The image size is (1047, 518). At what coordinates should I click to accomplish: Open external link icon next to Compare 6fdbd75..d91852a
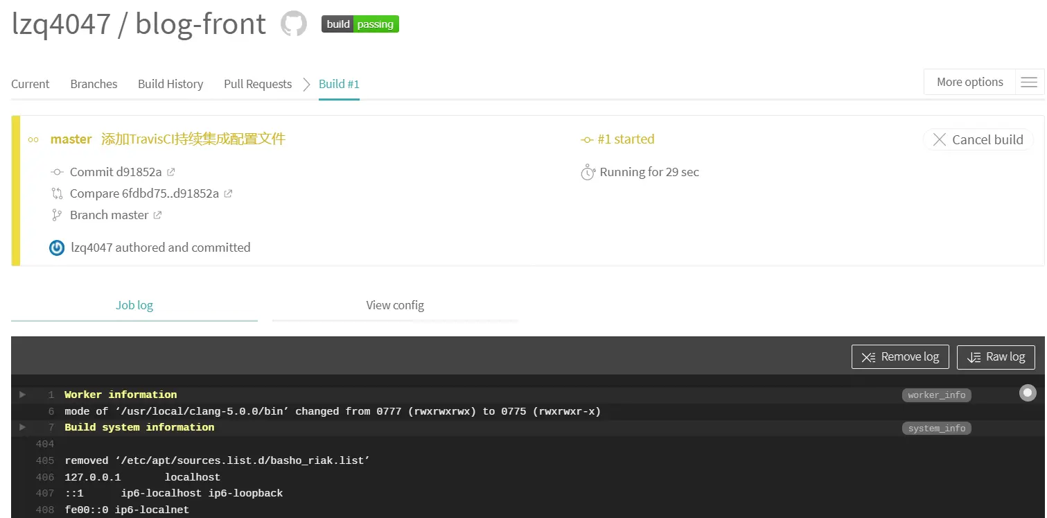pyautogui.click(x=228, y=193)
